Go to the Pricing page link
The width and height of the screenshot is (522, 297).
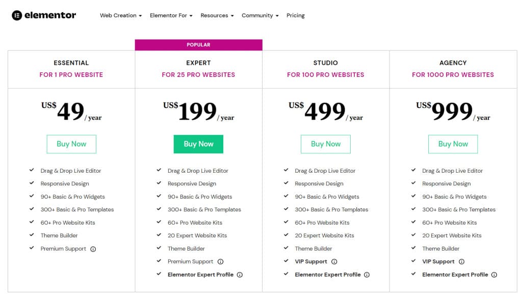pyautogui.click(x=296, y=15)
